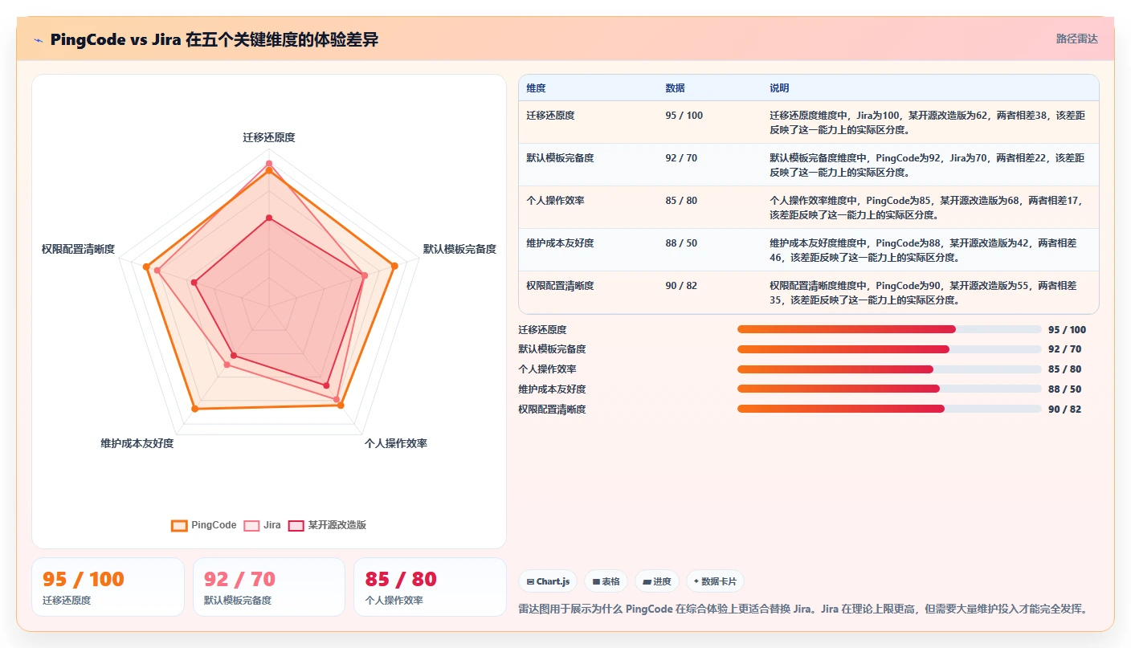Click the 数据卡片 chip

(715, 581)
